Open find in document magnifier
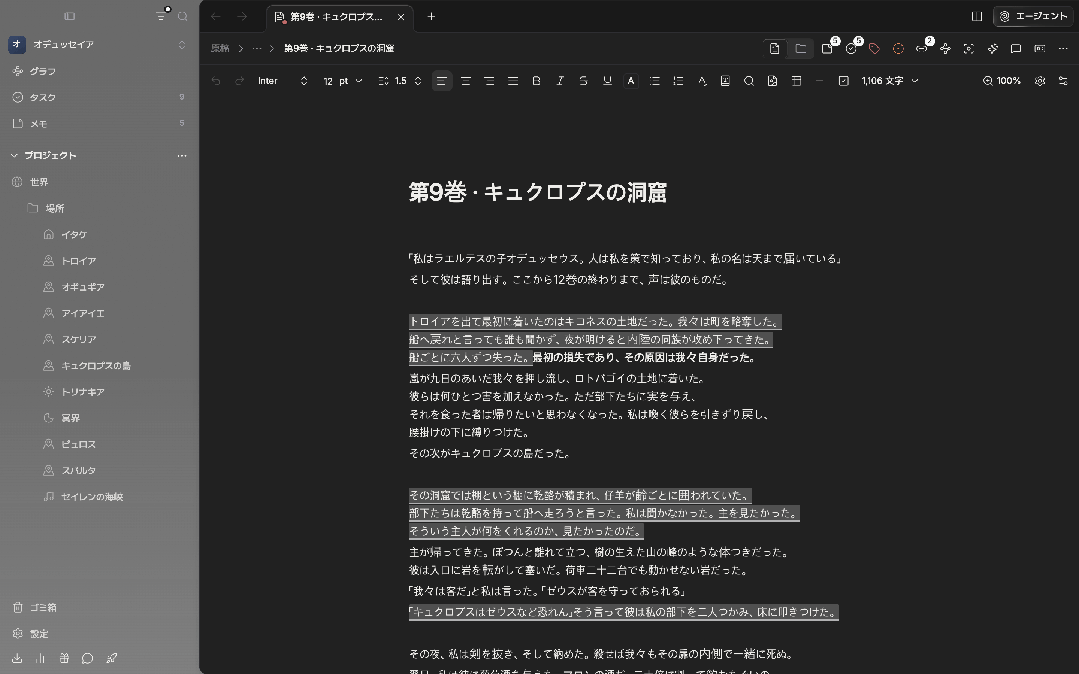The width and height of the screenshot is (1079, 674). tap(749, 81)
